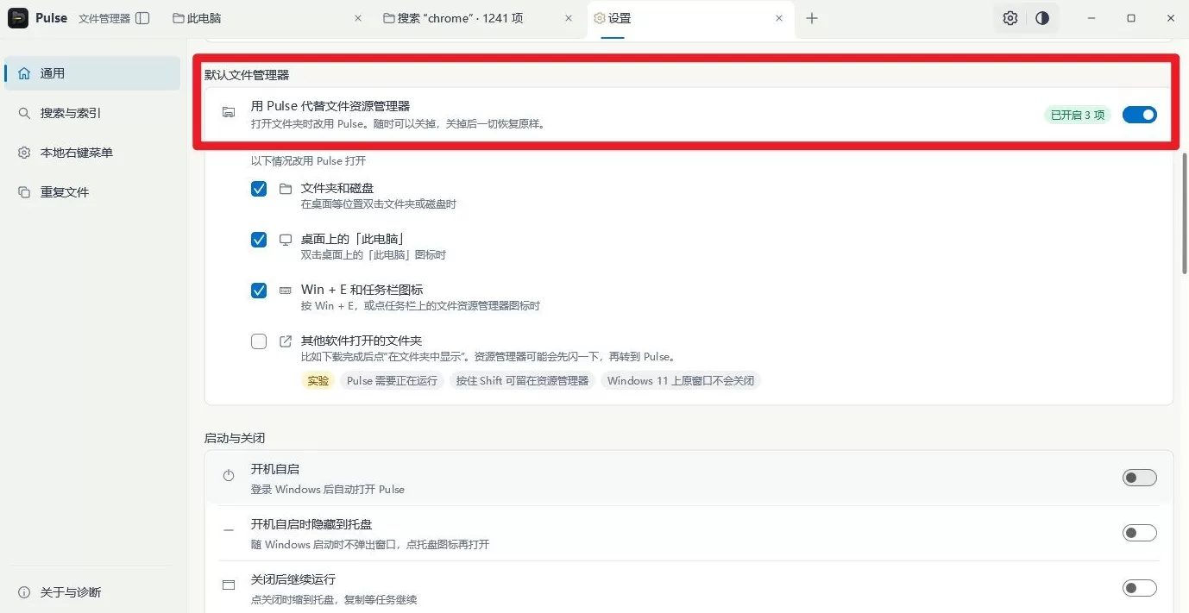Click the copy icon next to 重复文件
This screenshot has height=613, width=1189.
point(24,192)
